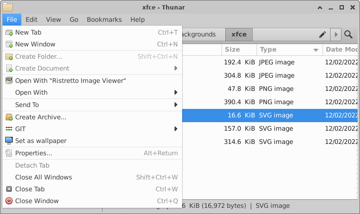Select Create Archive... entry
Screen dimensions: 360x214
click(92, 117)
